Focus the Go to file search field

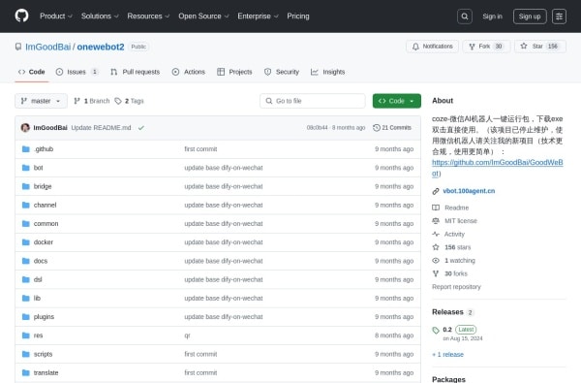(313, 101)
